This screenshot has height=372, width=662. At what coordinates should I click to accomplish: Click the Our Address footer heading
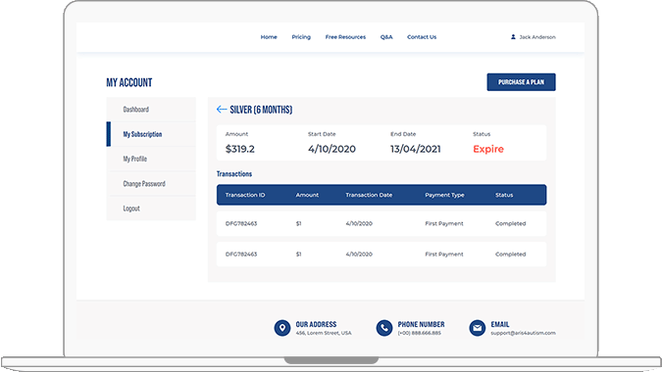(x=316, y=324)
